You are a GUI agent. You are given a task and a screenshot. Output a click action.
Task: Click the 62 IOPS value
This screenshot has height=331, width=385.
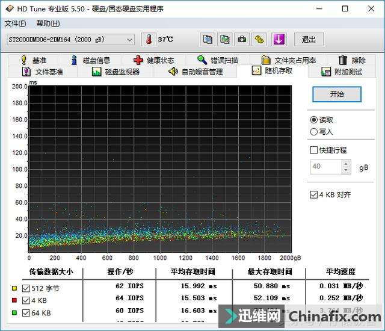tap(130, 286)
